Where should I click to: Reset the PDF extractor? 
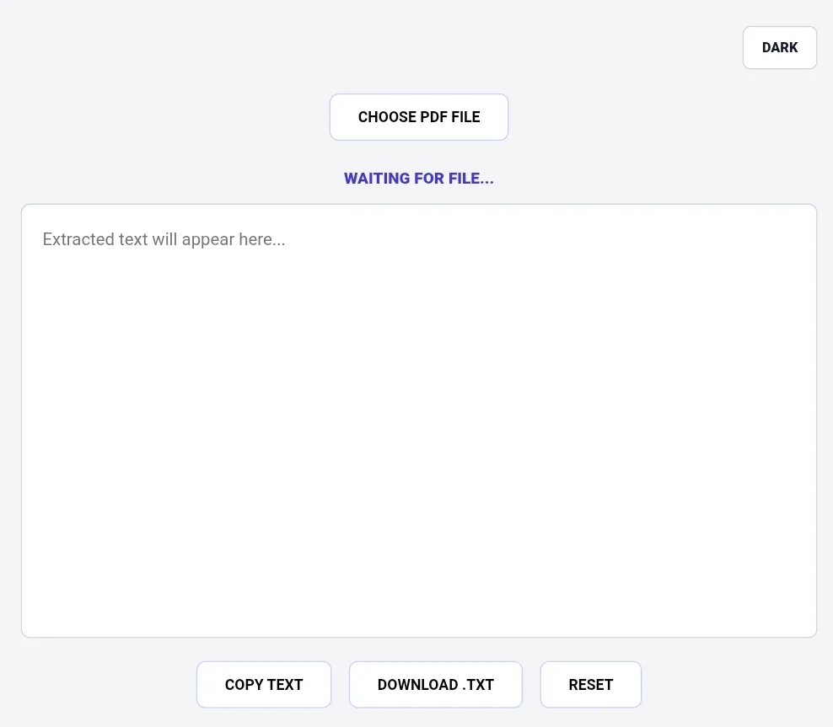pyautogui.click(x=591, y=685)
